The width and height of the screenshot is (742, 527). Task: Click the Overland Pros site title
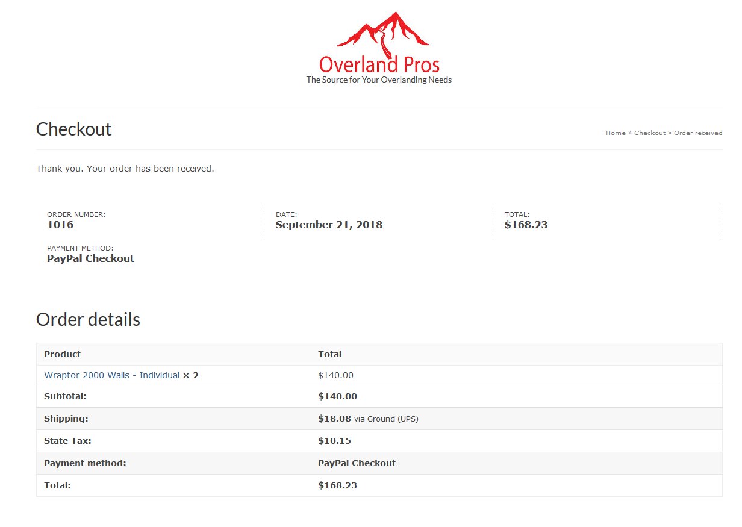(x=379, y=64)
